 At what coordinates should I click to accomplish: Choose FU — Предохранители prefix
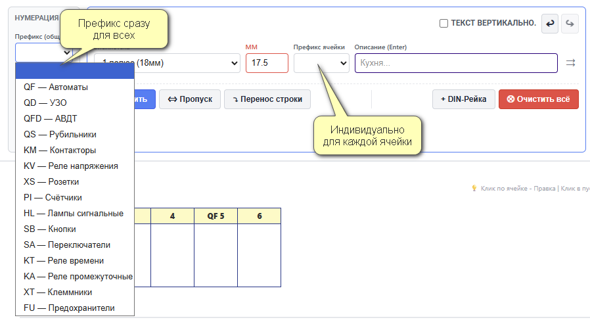coord(68,308)
